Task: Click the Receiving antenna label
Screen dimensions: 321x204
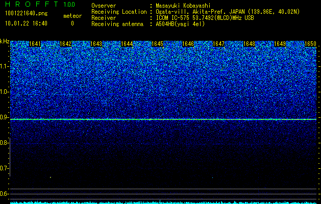Action: (117, 24)
